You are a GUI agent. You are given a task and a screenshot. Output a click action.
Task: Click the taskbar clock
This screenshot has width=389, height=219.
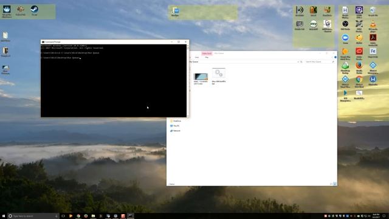tap(376, 216)
